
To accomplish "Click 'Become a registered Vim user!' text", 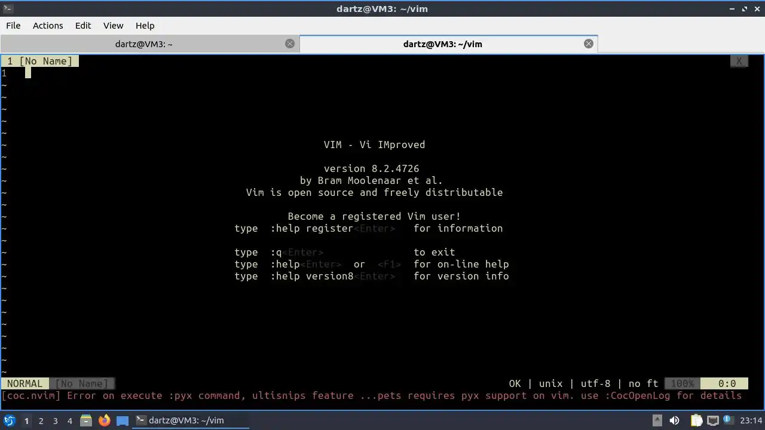I will click(x=374, y=216).
